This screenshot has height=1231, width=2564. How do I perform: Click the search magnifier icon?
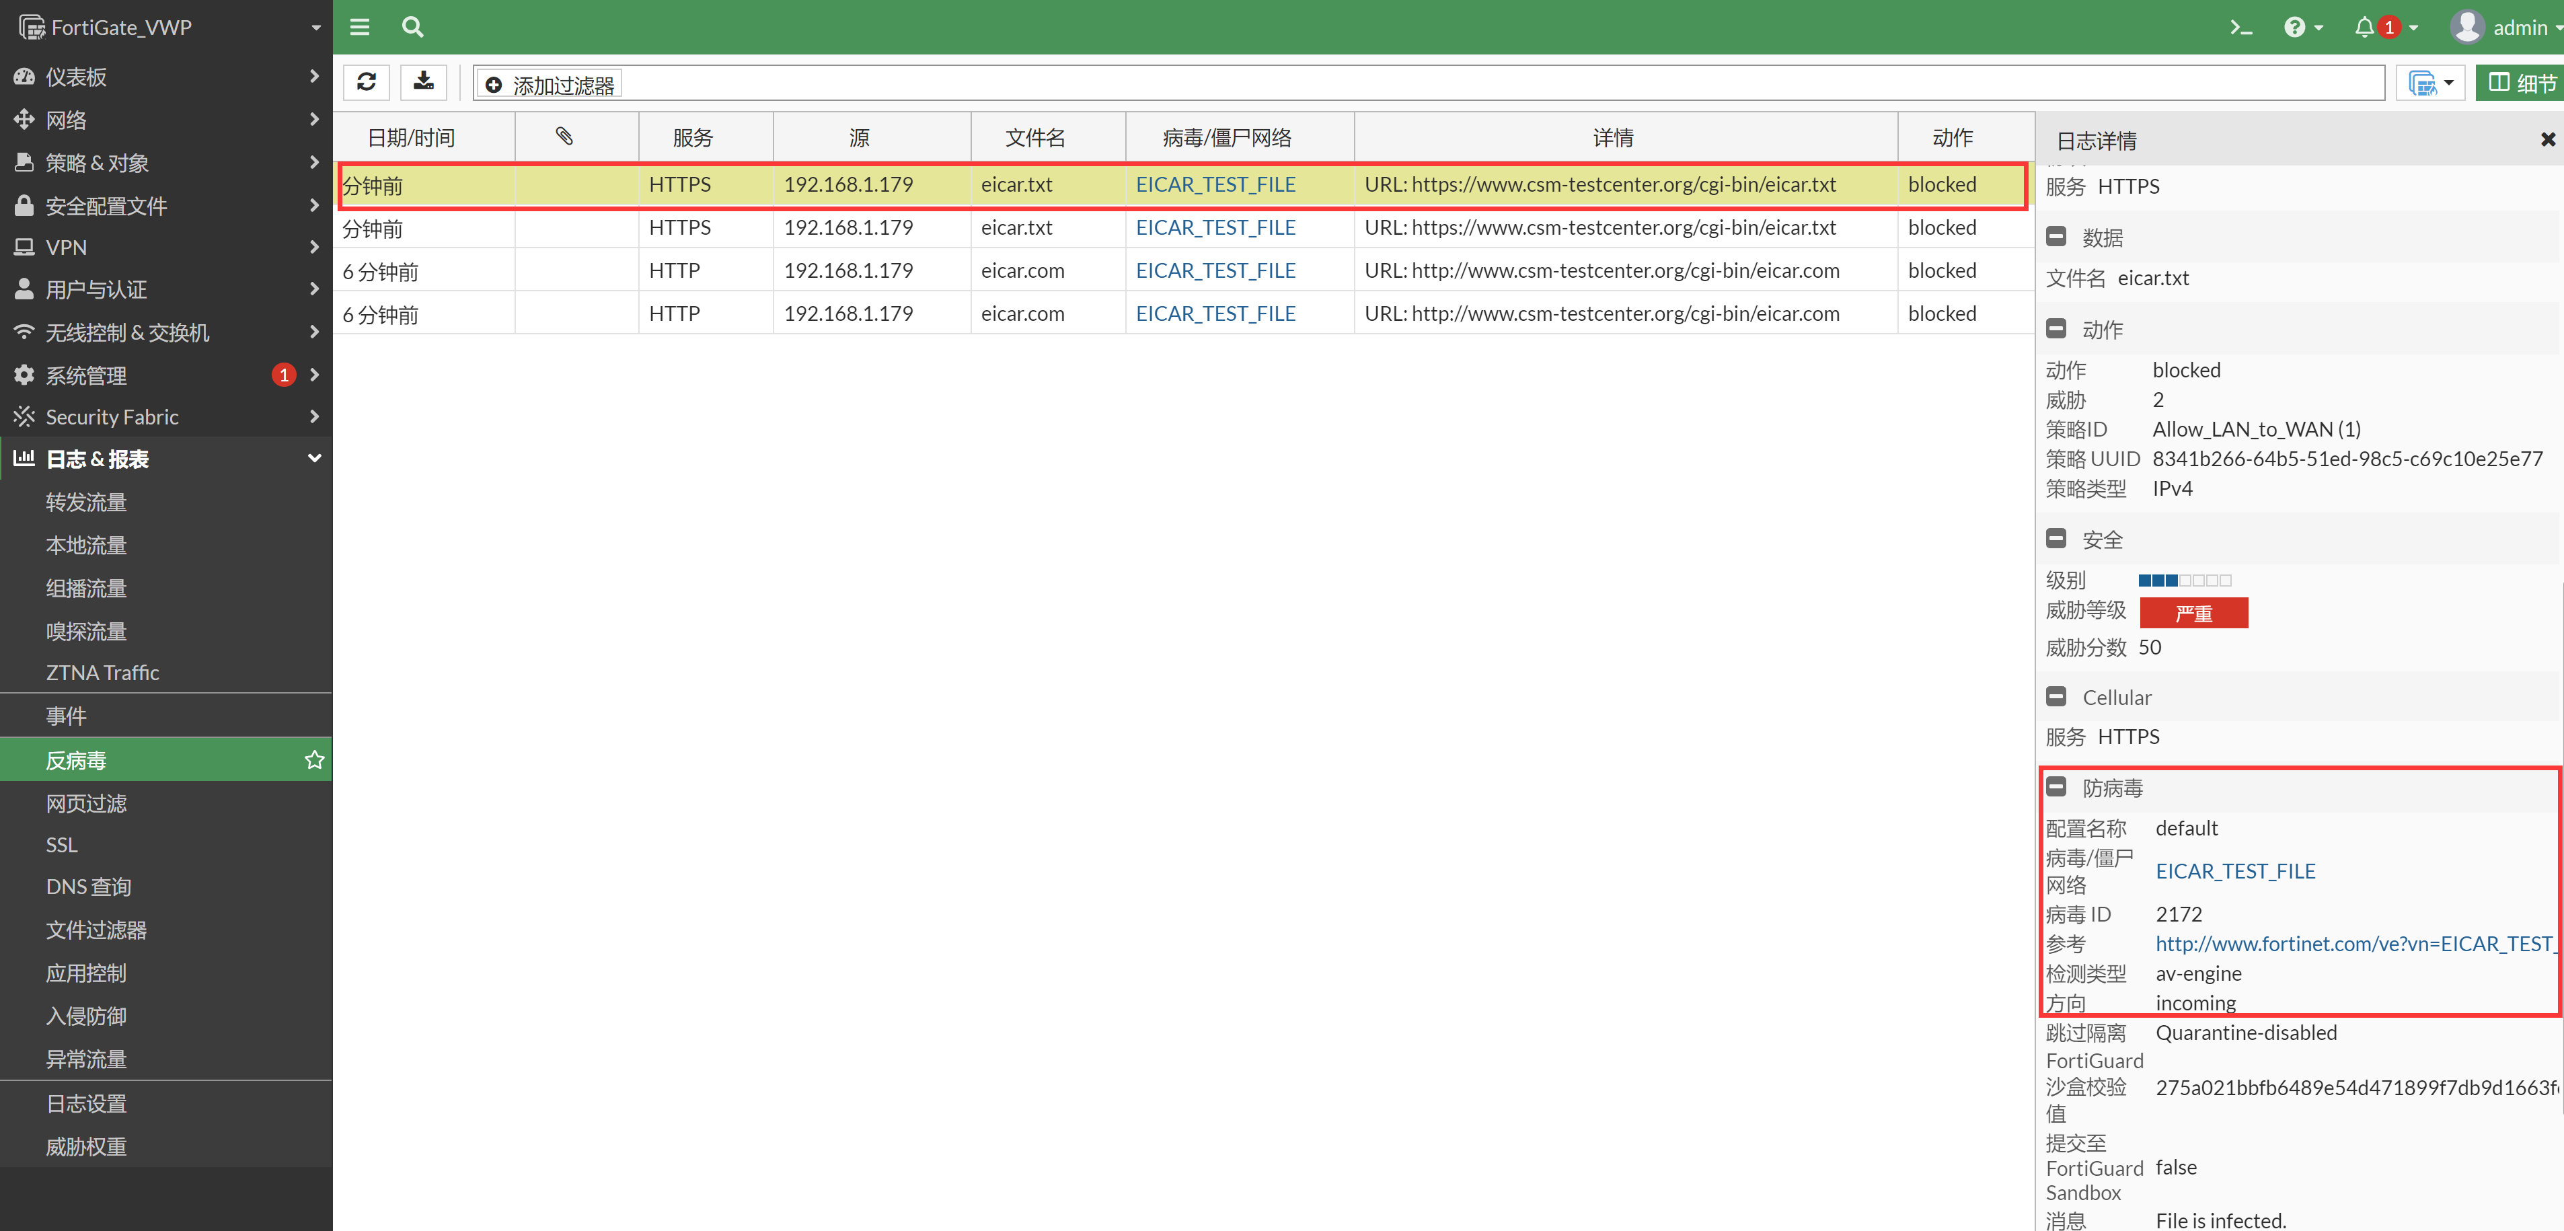[412, 28]
